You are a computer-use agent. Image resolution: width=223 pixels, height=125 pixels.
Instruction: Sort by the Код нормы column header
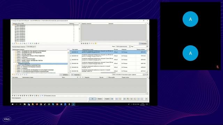tap(75, 49)
